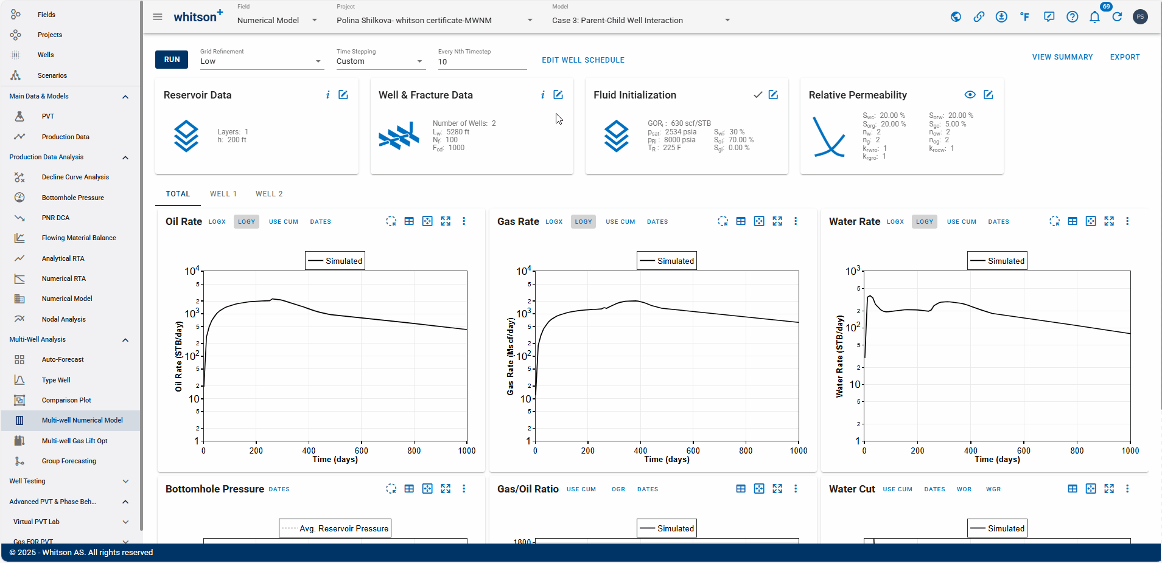The image size is (1162, 563).
Task: Open Water Rate chart options menu
Action: click(1127, 221)
